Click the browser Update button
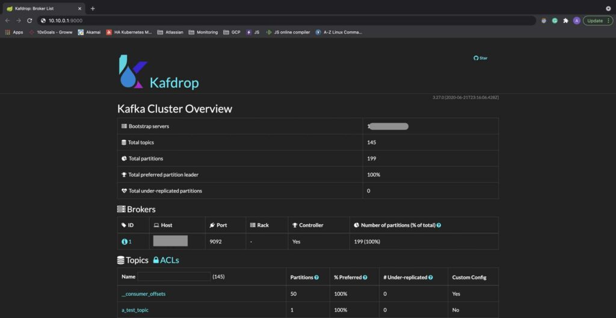The width and height of the screenshot is (616, 318). click(x=598, y=20)
